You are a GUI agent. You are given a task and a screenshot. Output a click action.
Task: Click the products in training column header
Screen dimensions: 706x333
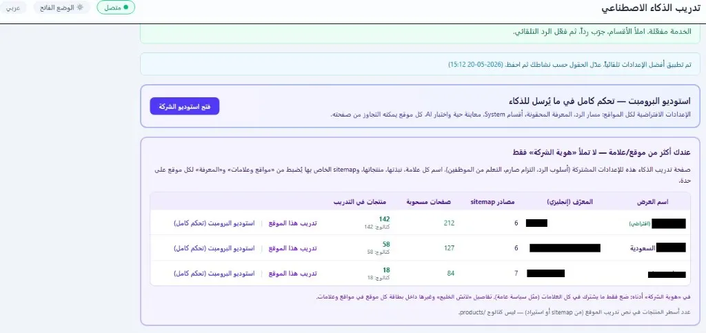(360, 202)
